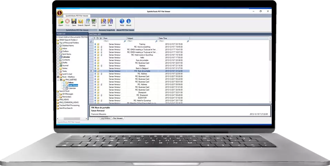Click the importance column header icon

(x=95, y=38)
